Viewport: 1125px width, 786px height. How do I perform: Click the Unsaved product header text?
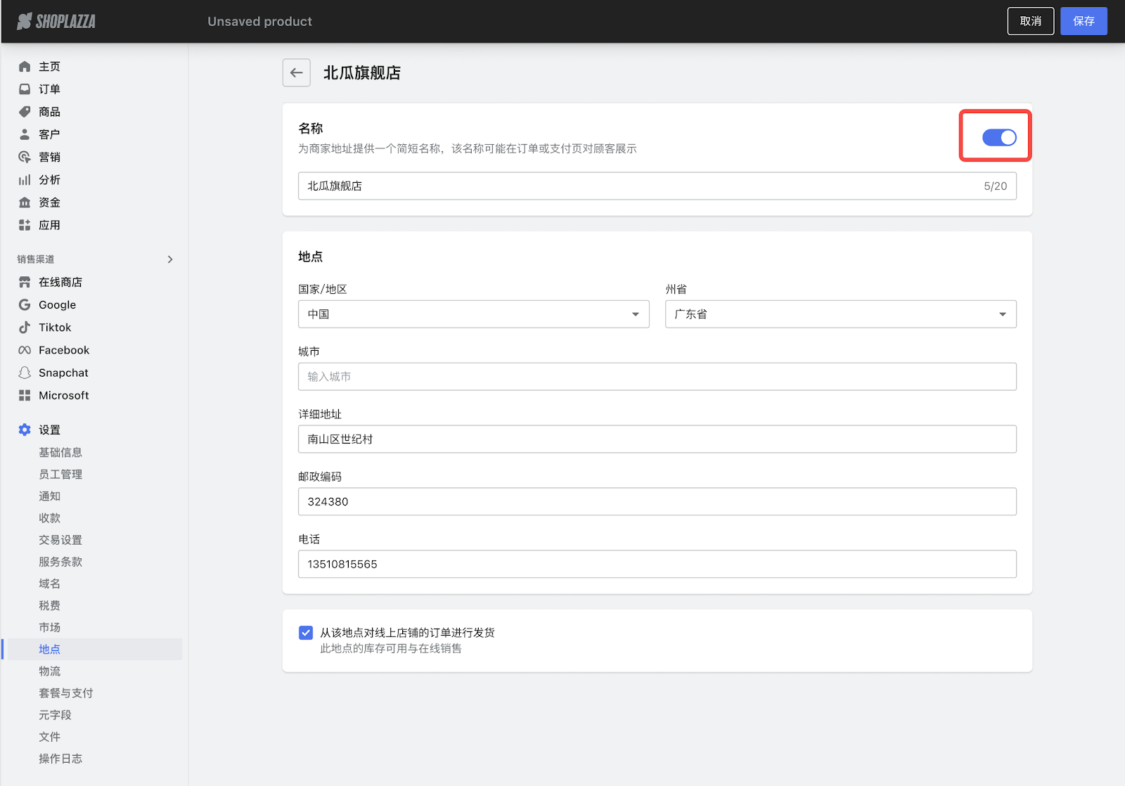259,21
